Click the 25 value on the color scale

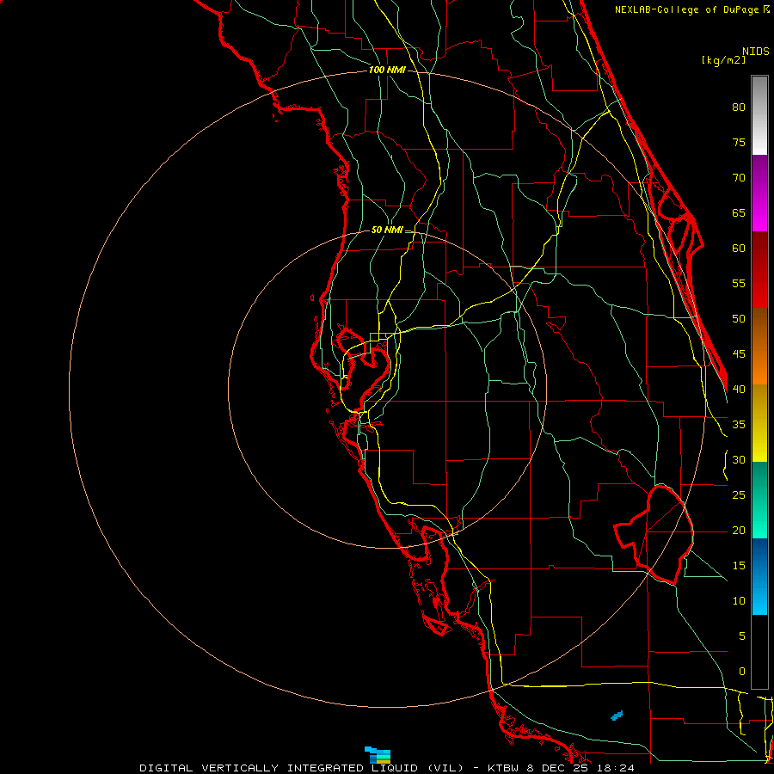(739, 495)
